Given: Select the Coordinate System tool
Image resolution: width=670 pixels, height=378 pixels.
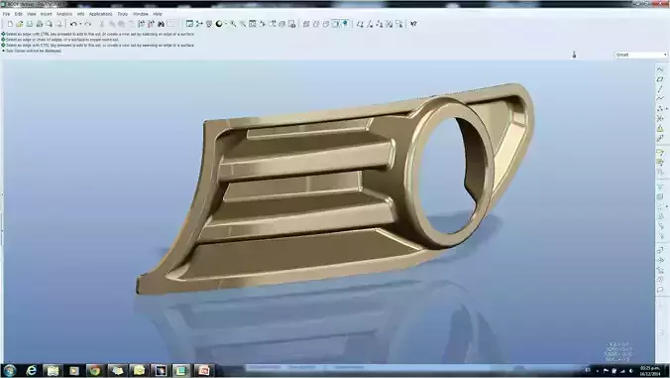Looking at the screenshot, I should click(x=660, y=118).
